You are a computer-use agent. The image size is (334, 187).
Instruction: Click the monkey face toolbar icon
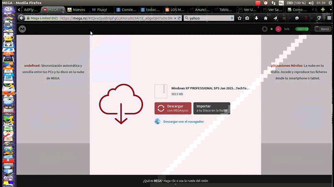click(284, 18)
